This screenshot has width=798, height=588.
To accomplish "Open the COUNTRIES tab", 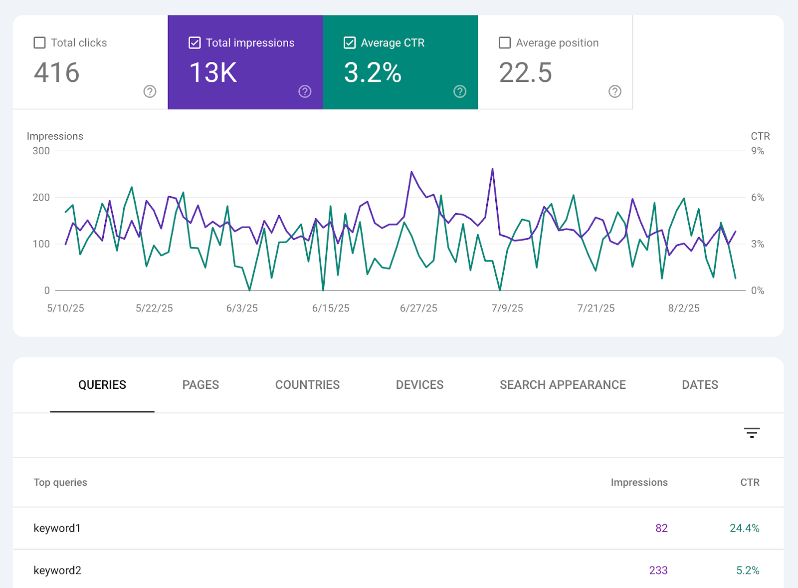I will coord(307,385).
